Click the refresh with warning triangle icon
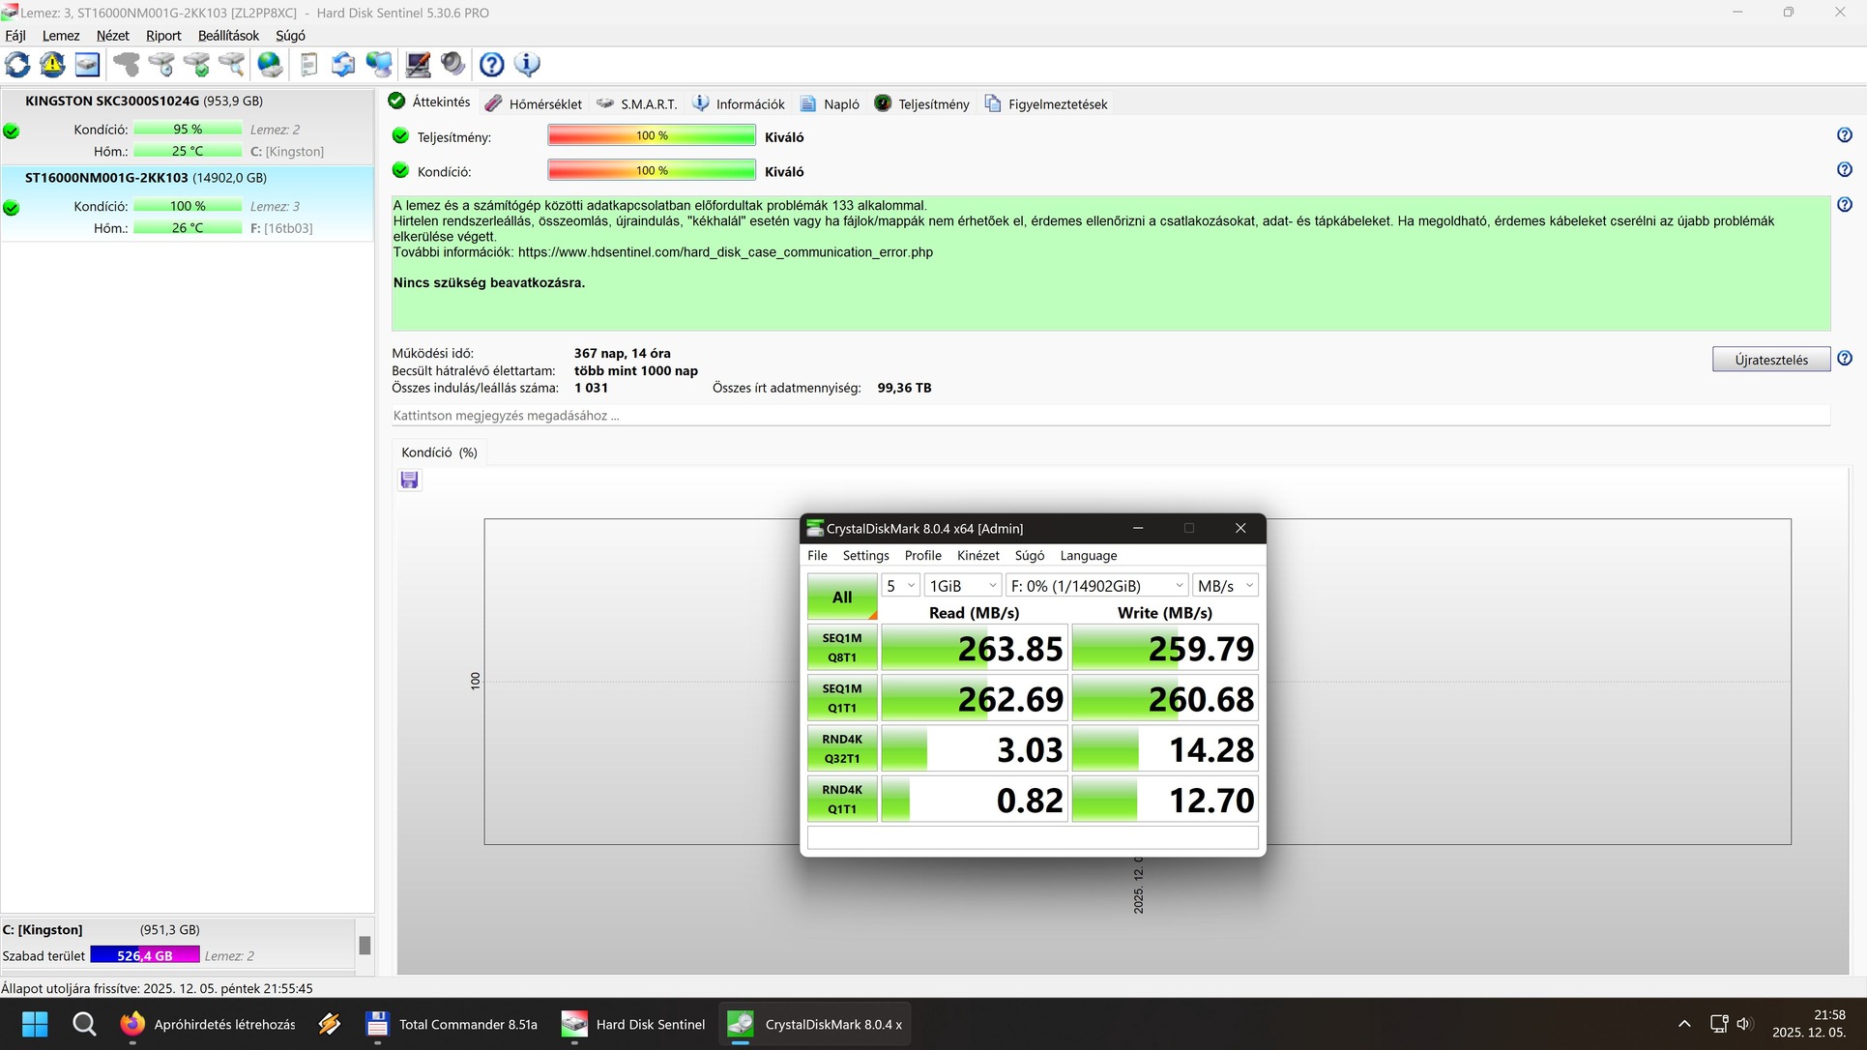Image resolution: width=1867 pixels, height=1050 pixels. point(52,65)
